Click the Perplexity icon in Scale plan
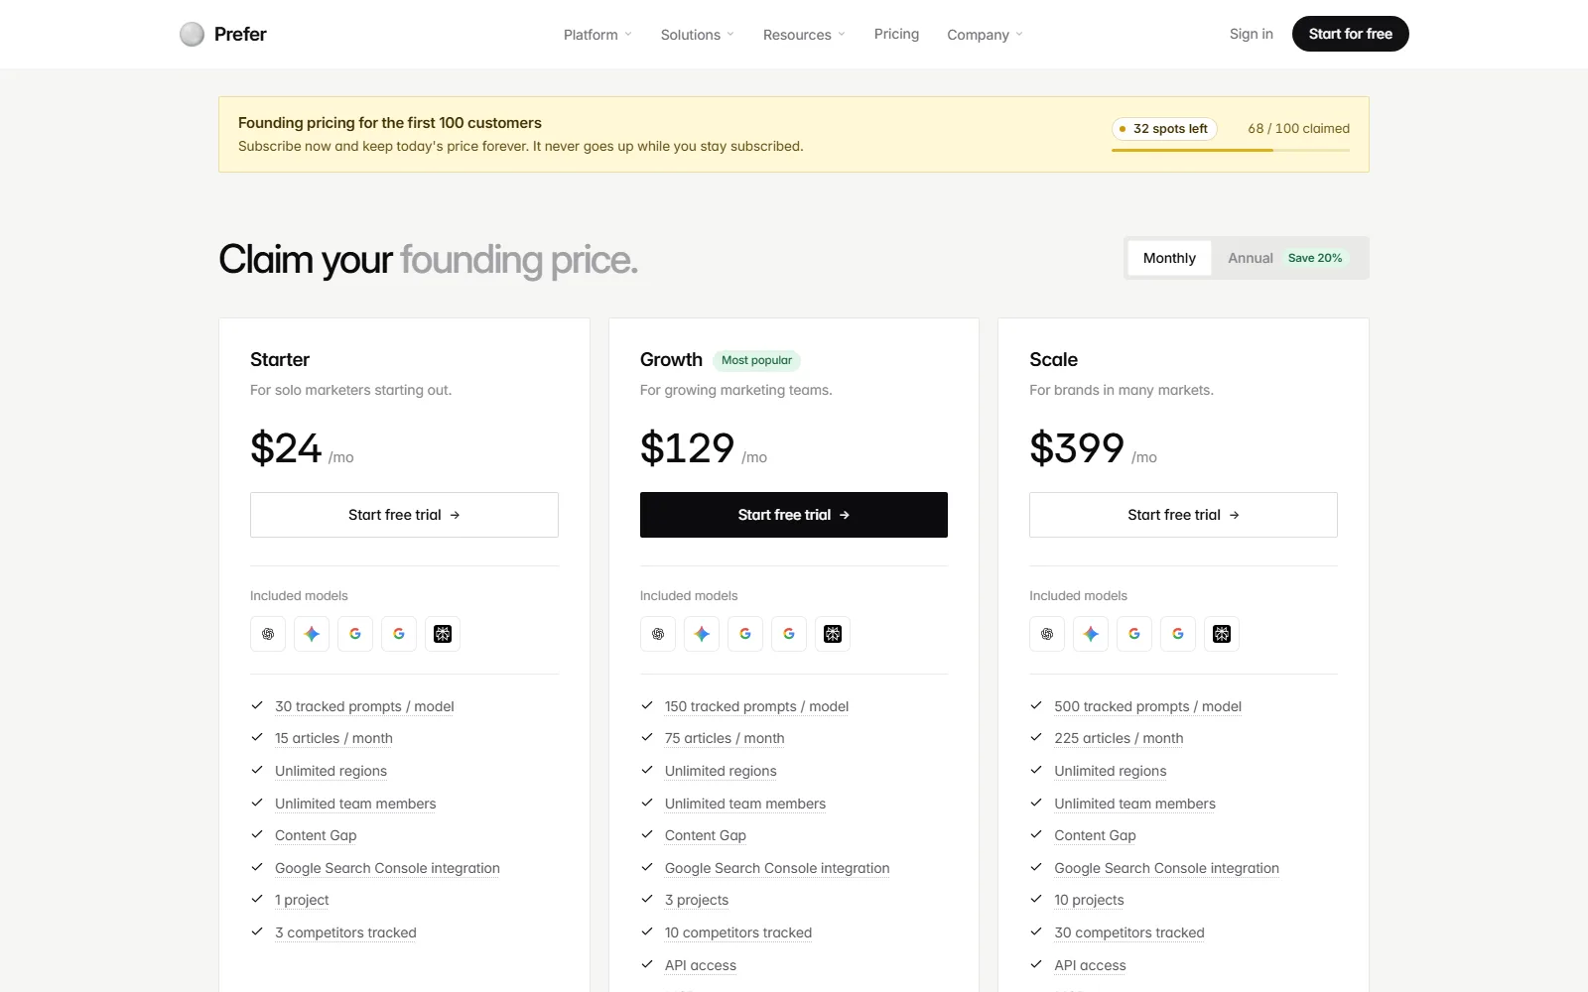The image size is (1588, 992). click(1222, 634)
